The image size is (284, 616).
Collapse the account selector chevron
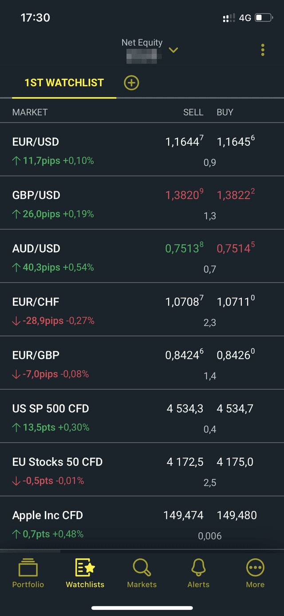point(173,51)
